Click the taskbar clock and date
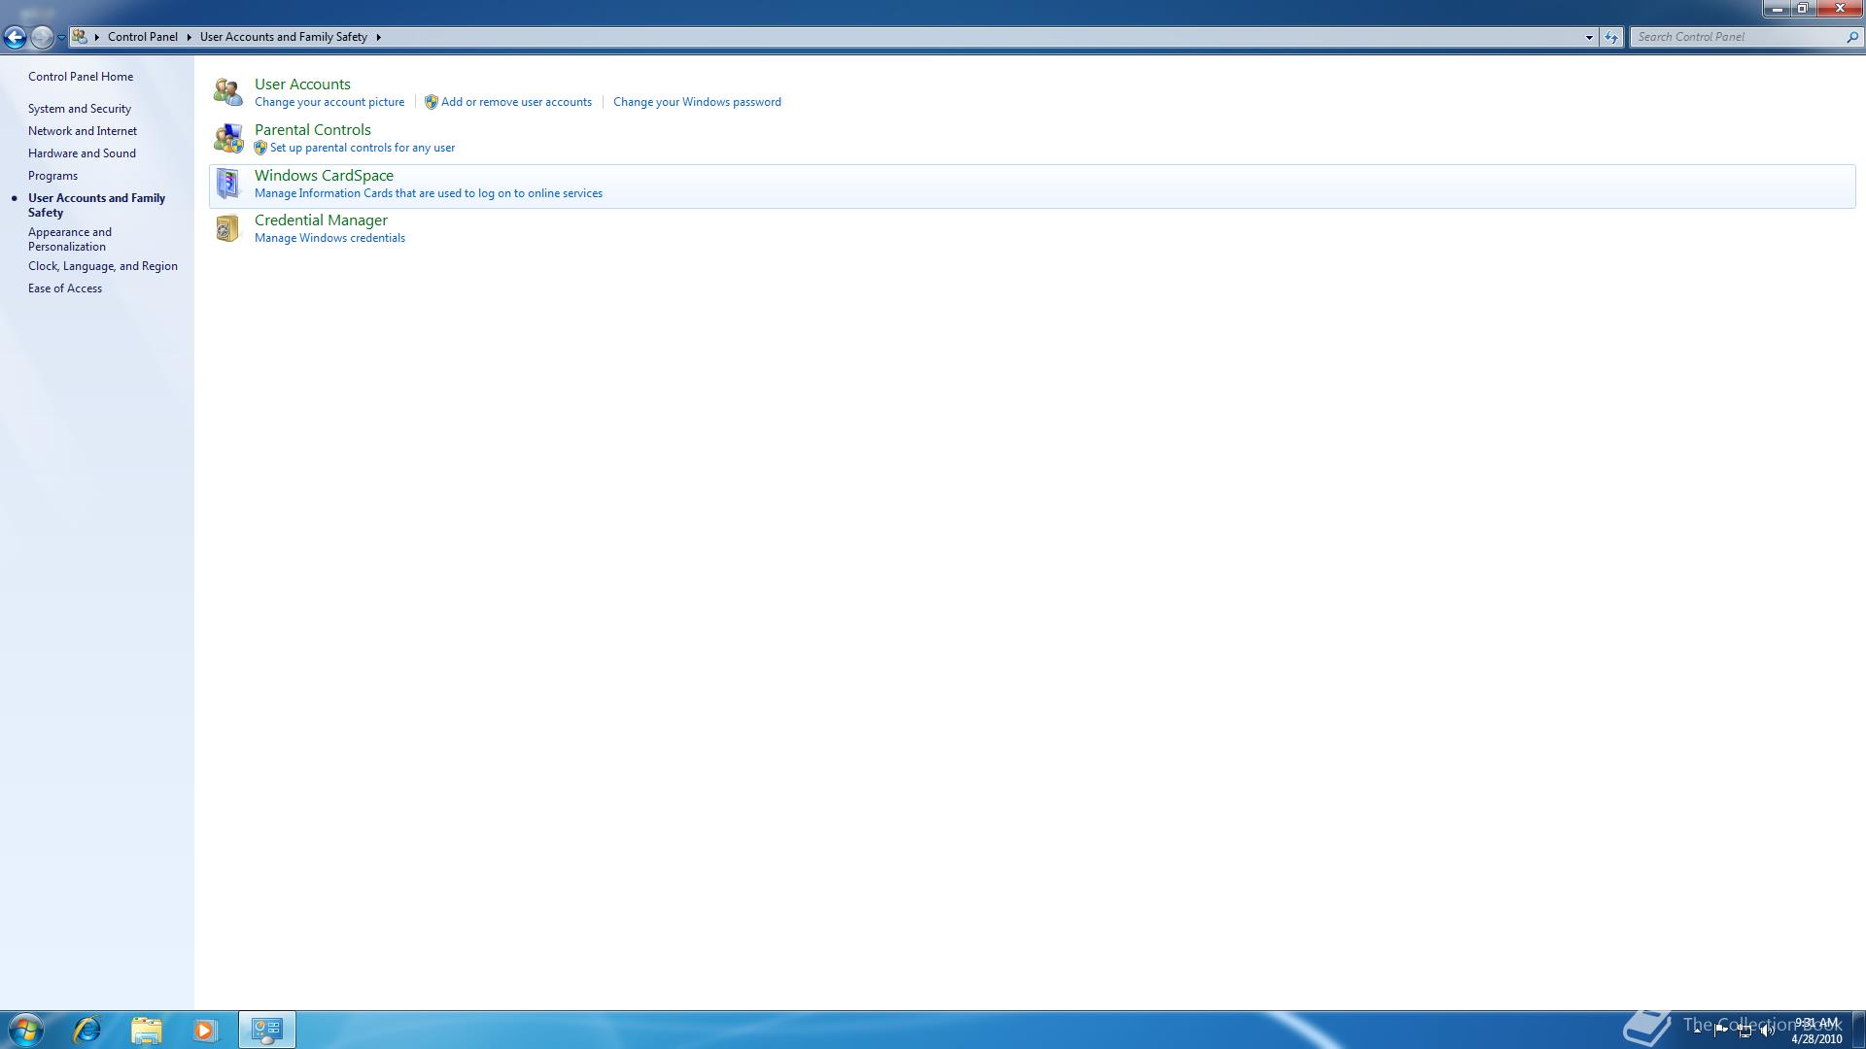Screen dimensions: 1866x1049 pos(1816,1031)
